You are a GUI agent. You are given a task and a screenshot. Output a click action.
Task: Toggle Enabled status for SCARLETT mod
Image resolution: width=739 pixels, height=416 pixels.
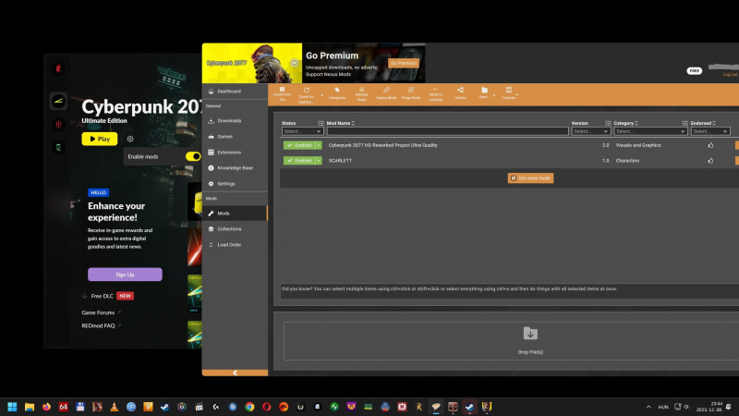point(299,161)
